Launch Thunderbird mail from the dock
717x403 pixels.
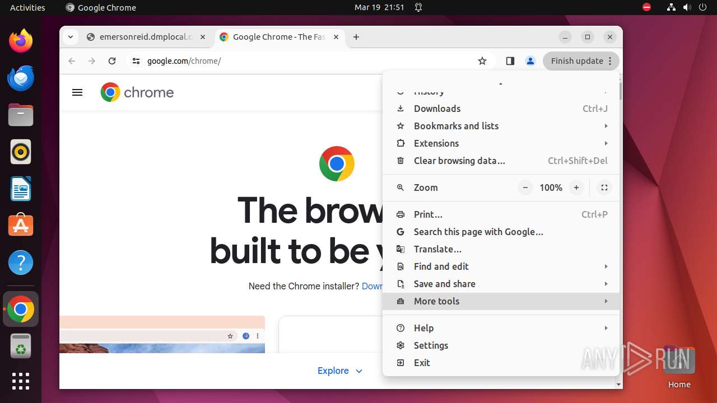[x=21, y=78]
